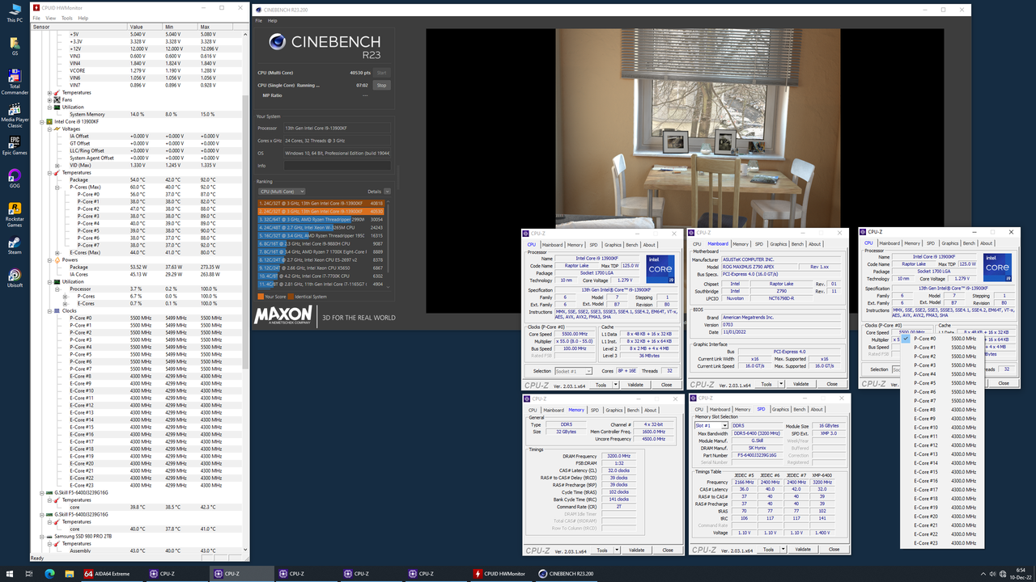This screenshot has width=1036, height=582.
Task: Click Validate in CPU-Z Memory window
Action: coord(636,550)
